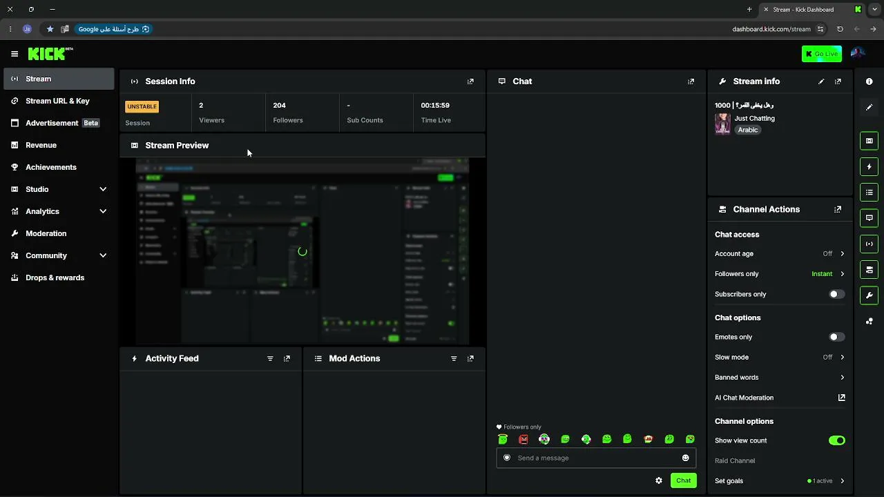Pop out the Chat panel

point(691,81)
